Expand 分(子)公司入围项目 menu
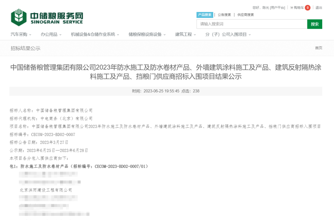The width and height of the screenshot is (334, 220). pyautogui.click(x=228, y=35)
